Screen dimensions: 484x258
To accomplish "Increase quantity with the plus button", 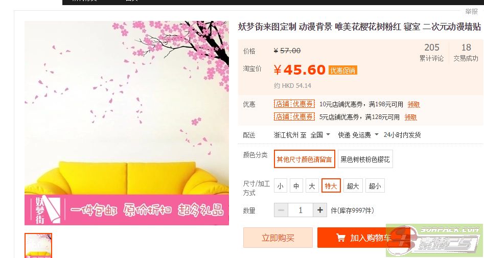I will [x=320, y=210].
